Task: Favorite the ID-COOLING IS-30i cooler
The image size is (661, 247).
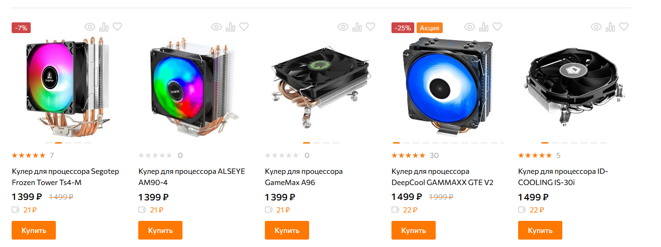Action: coord(624,27)
